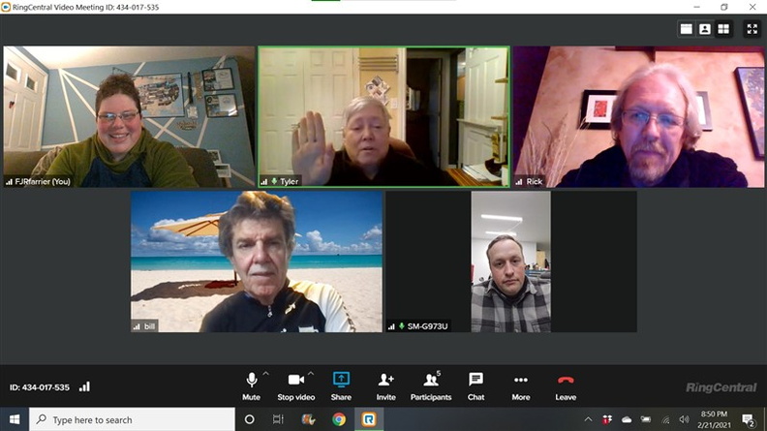Enter full screen mode
Screen dimensions: 767x431
click(x=752, y=29)
